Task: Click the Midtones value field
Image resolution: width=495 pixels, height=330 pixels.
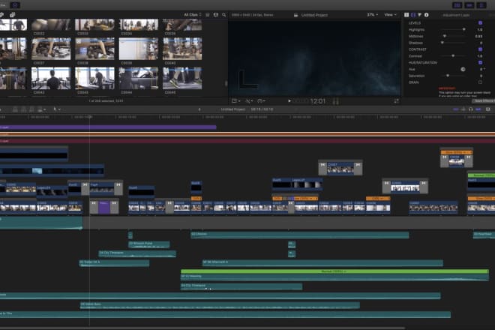Action: coord(478,36)
